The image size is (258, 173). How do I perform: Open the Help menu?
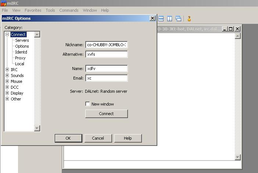click(x=105, y=10)
